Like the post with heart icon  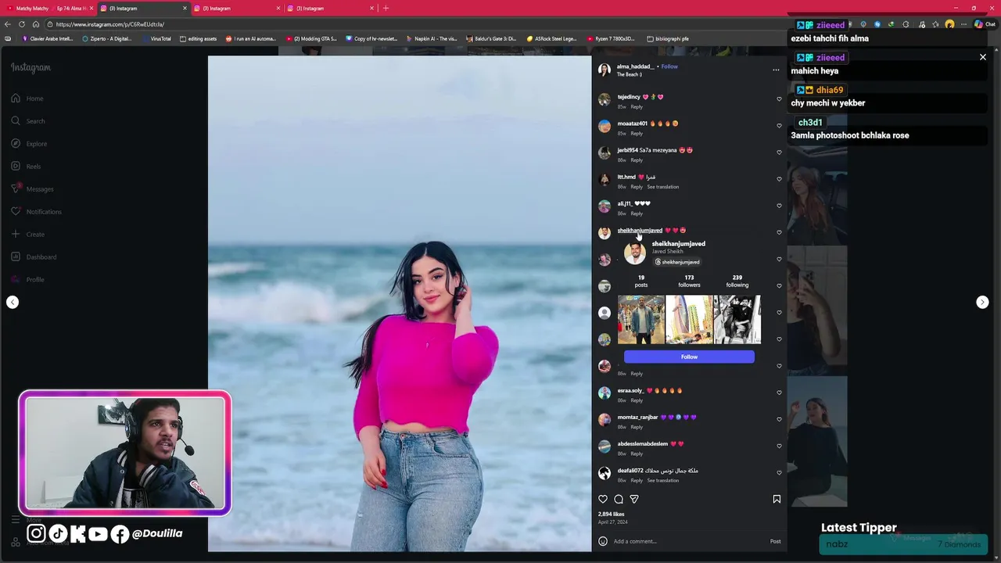click(603, 499)
